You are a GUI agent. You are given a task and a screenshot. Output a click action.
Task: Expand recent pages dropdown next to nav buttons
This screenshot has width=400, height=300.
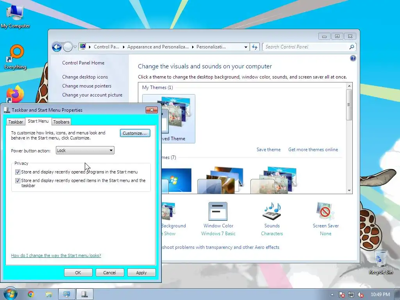pos(75,47)
